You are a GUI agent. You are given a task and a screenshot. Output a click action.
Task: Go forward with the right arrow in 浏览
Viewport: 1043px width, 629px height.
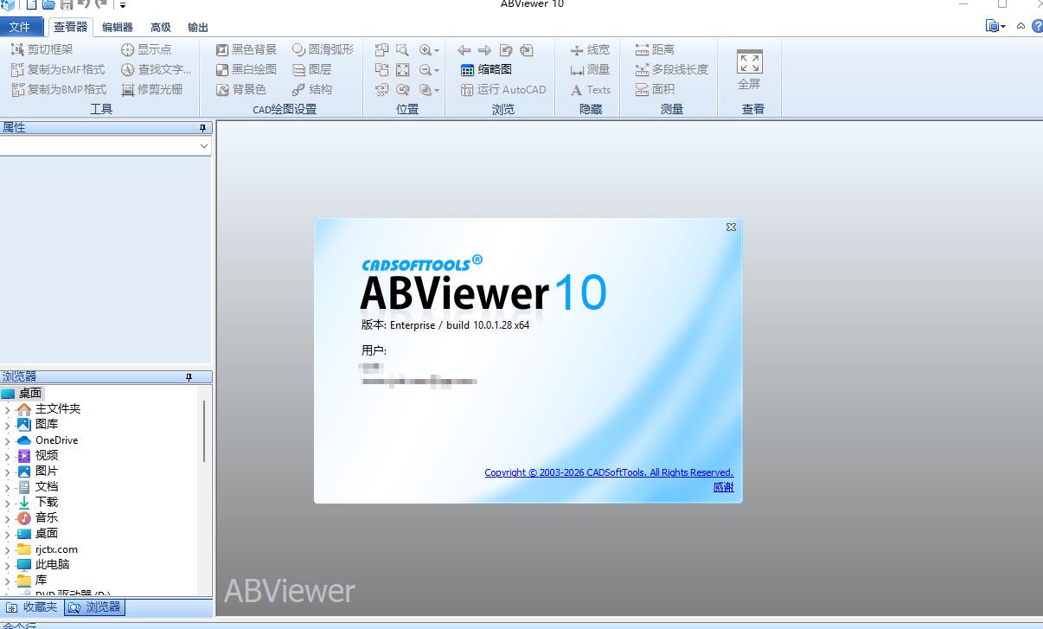point(484,50)
